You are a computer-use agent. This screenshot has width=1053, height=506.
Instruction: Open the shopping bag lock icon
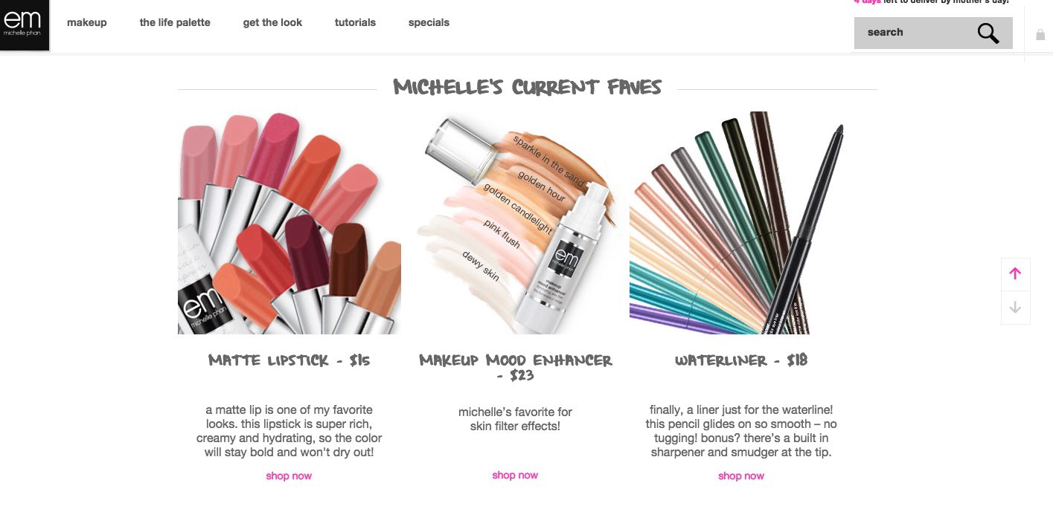pos(1040,34)
